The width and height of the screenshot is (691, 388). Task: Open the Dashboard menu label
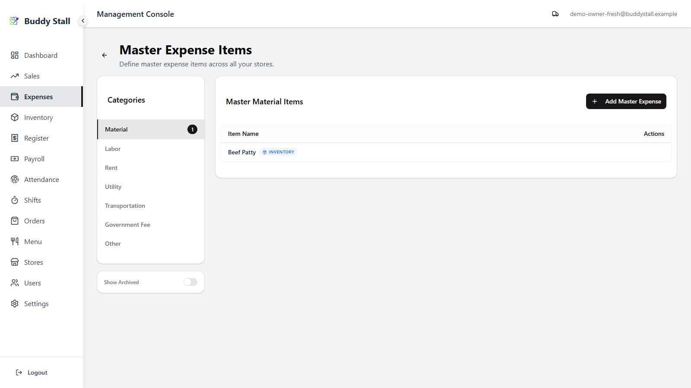pyautogui.click(x=41, y=55)
